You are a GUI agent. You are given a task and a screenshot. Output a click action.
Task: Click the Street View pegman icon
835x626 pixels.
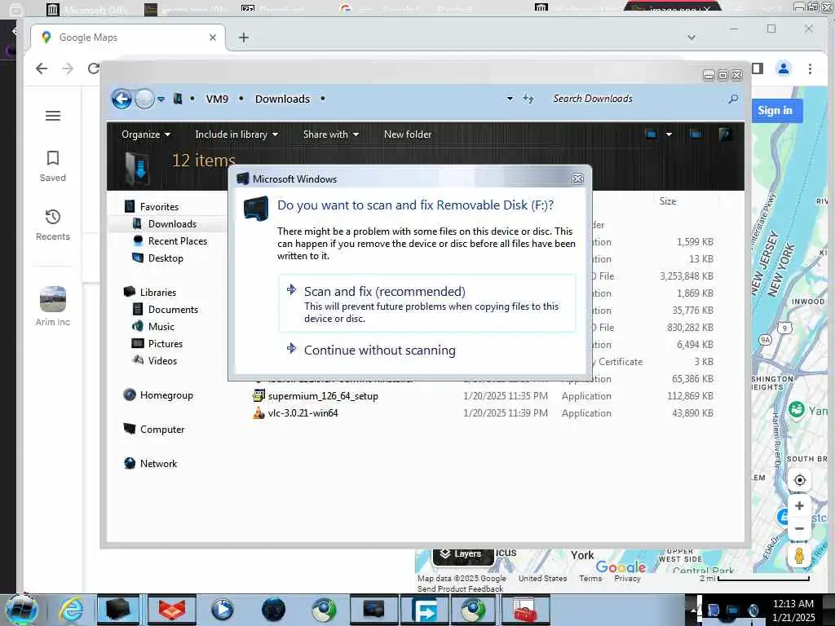tap(799, 556)
